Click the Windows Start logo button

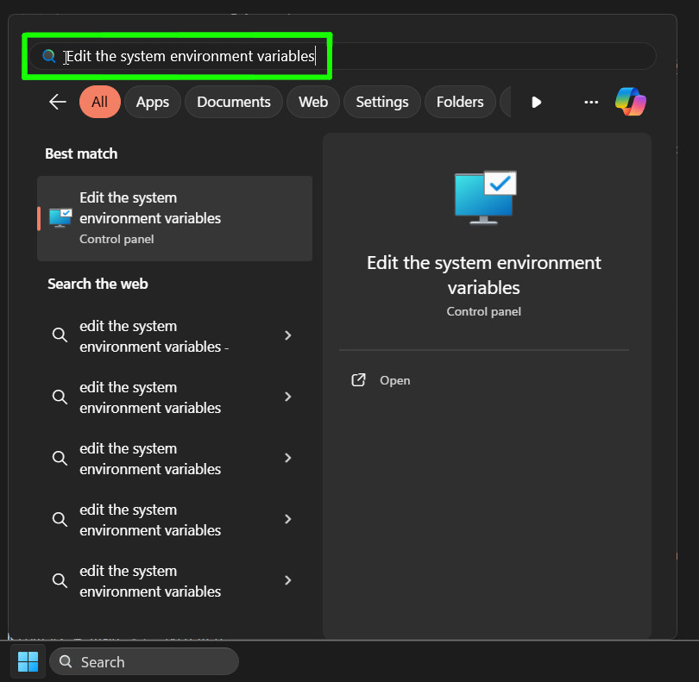tap(28, 661)
